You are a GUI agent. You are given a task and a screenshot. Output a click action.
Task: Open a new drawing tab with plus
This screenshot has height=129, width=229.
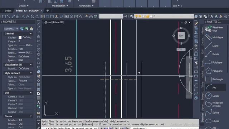click(48, 11)
